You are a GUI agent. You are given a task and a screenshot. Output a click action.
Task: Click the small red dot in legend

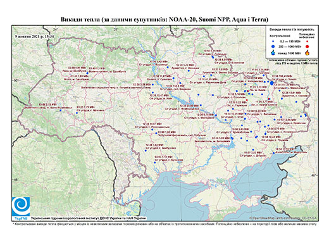307,41
